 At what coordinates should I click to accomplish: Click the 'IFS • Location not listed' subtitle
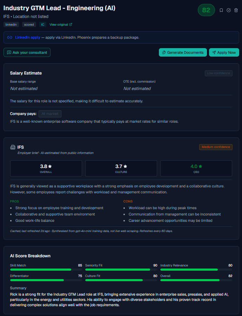click(26, 17)
